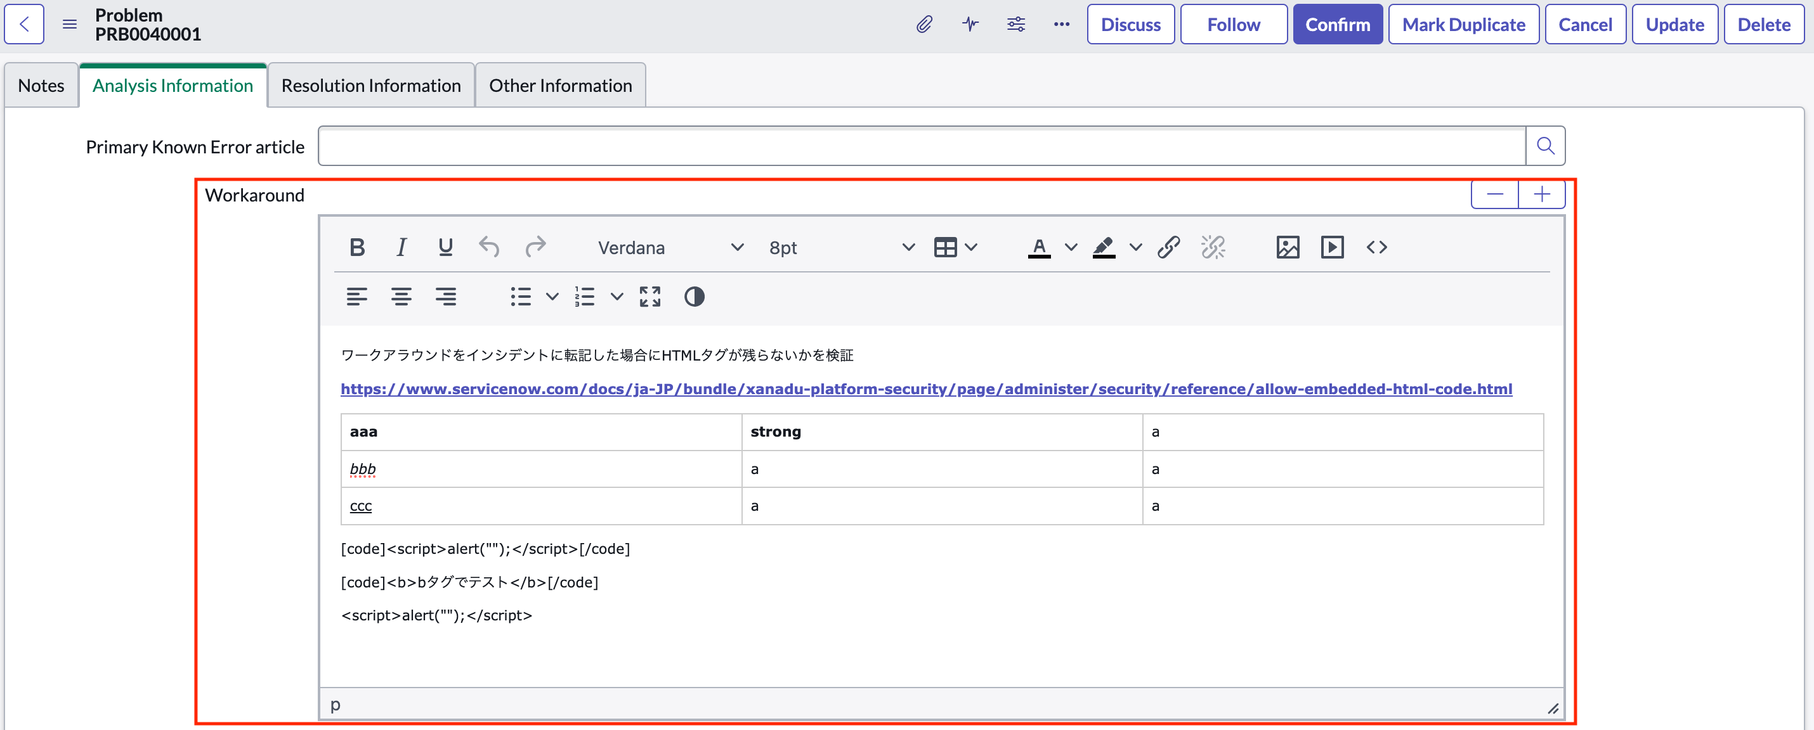This screenshot has height=730, width=1814.
Task: Open the activity stream pulse icon
Action: (970, 25)
